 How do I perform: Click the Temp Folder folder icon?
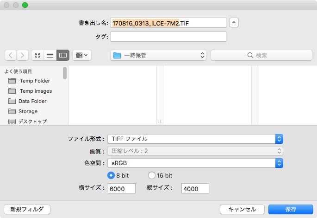click(12, 81)
